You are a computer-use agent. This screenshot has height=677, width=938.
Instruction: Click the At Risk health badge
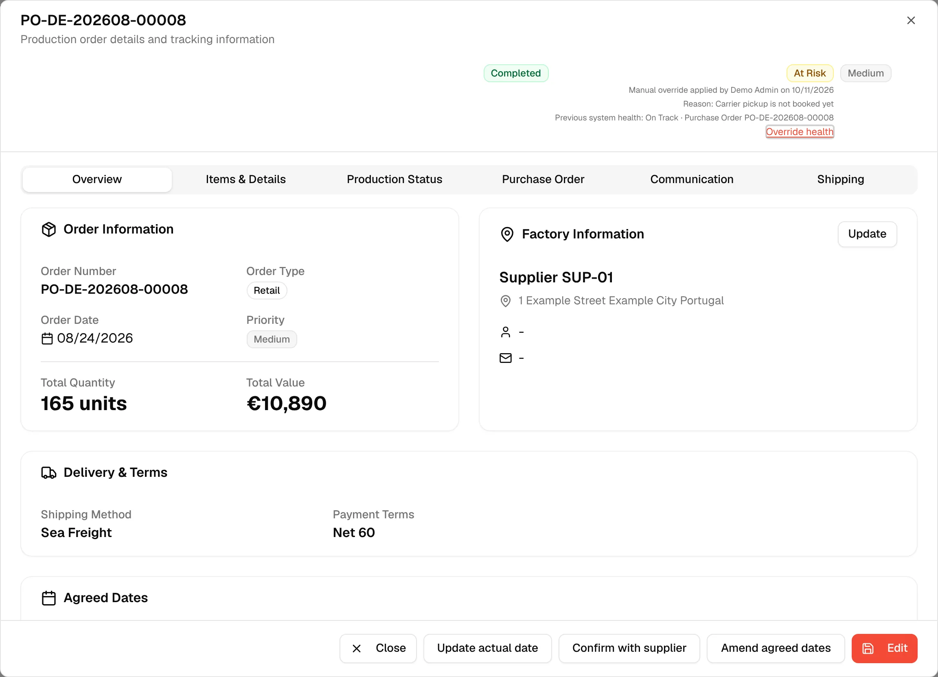(x=809, y=73)
